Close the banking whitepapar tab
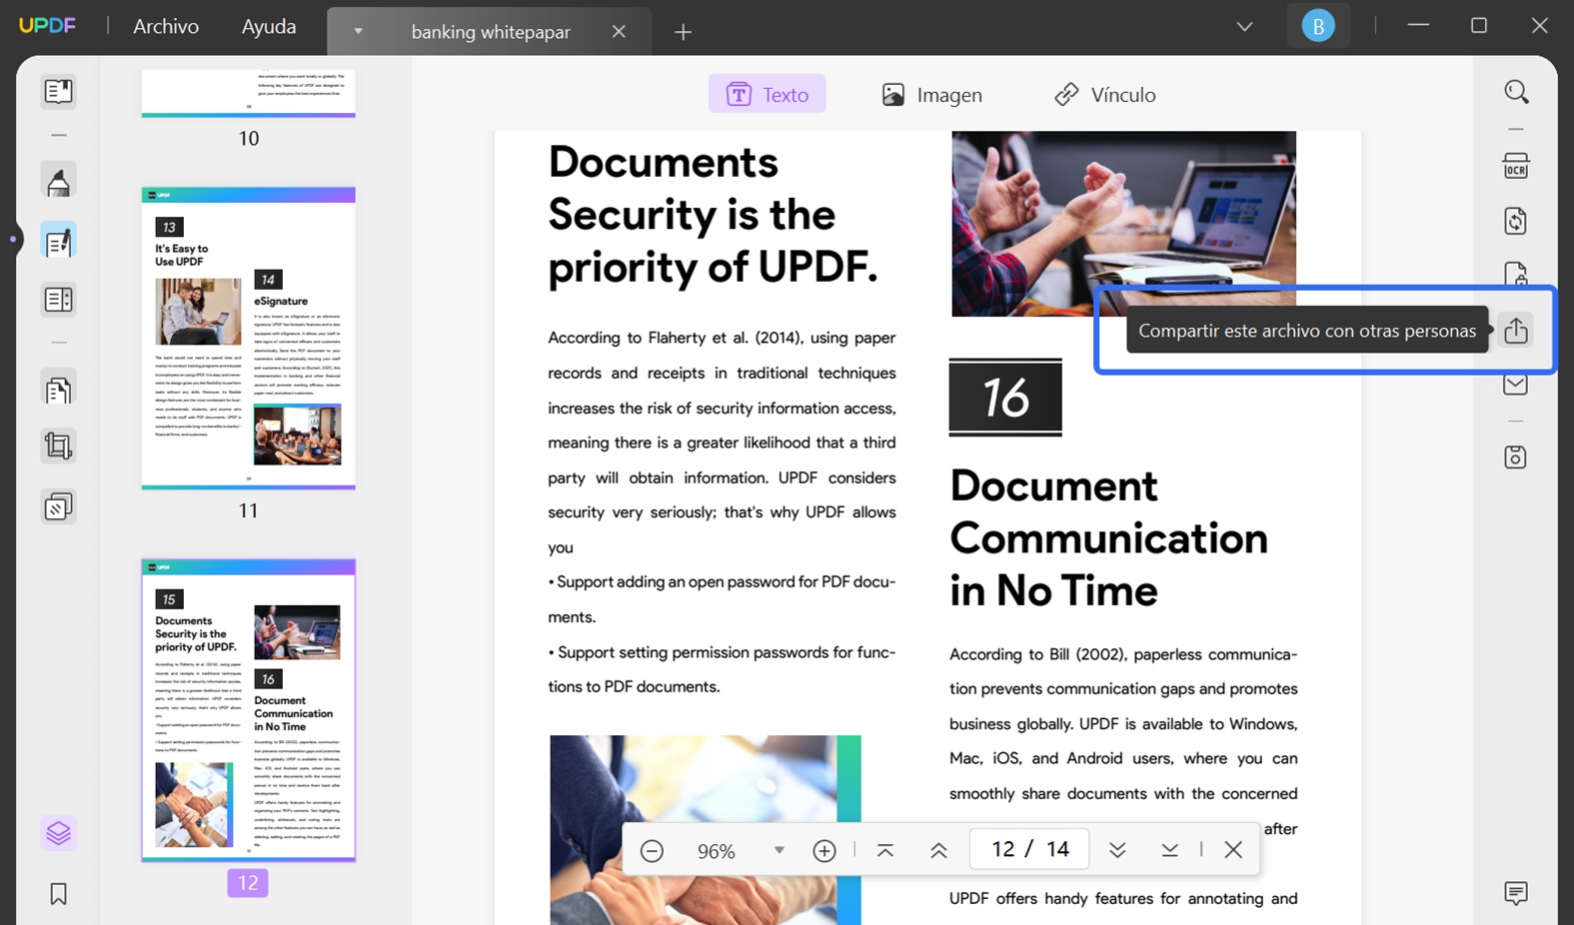1574x925 pixels. (619, 32)
